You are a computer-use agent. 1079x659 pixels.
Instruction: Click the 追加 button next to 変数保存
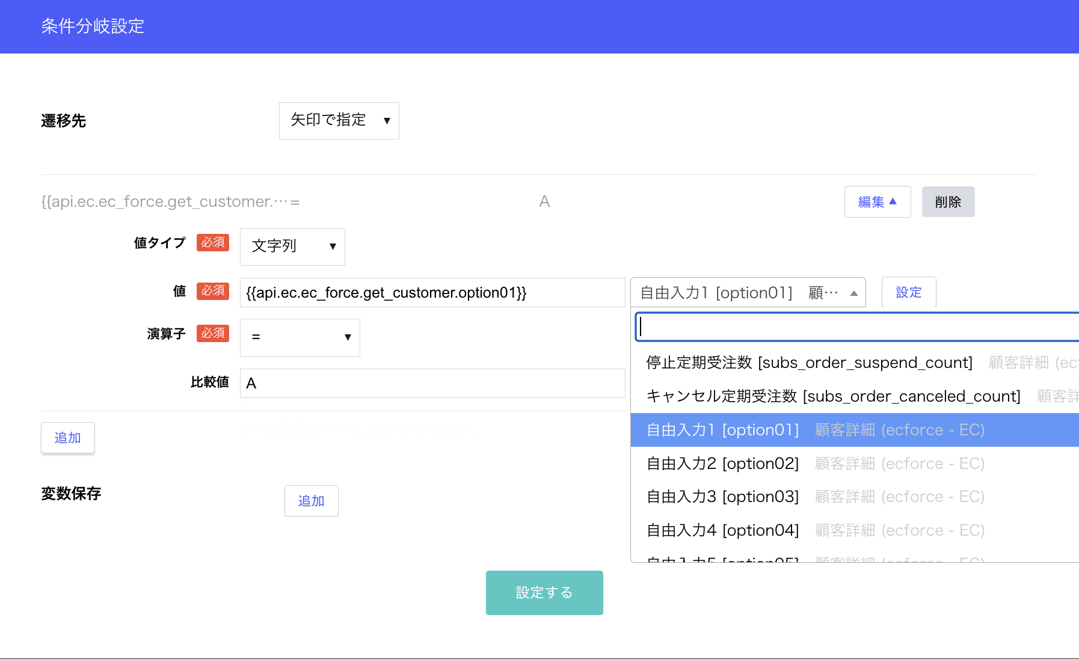(312, 501)
